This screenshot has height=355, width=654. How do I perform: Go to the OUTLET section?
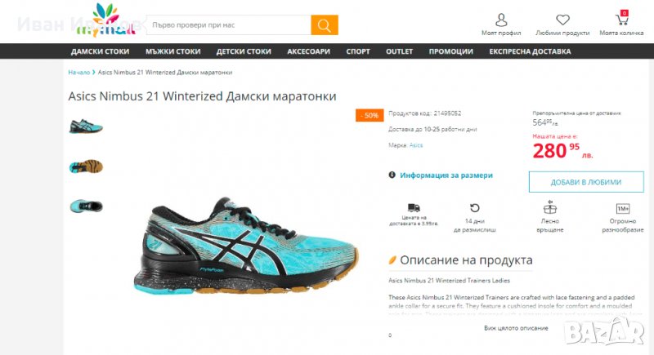coord(399,51)
